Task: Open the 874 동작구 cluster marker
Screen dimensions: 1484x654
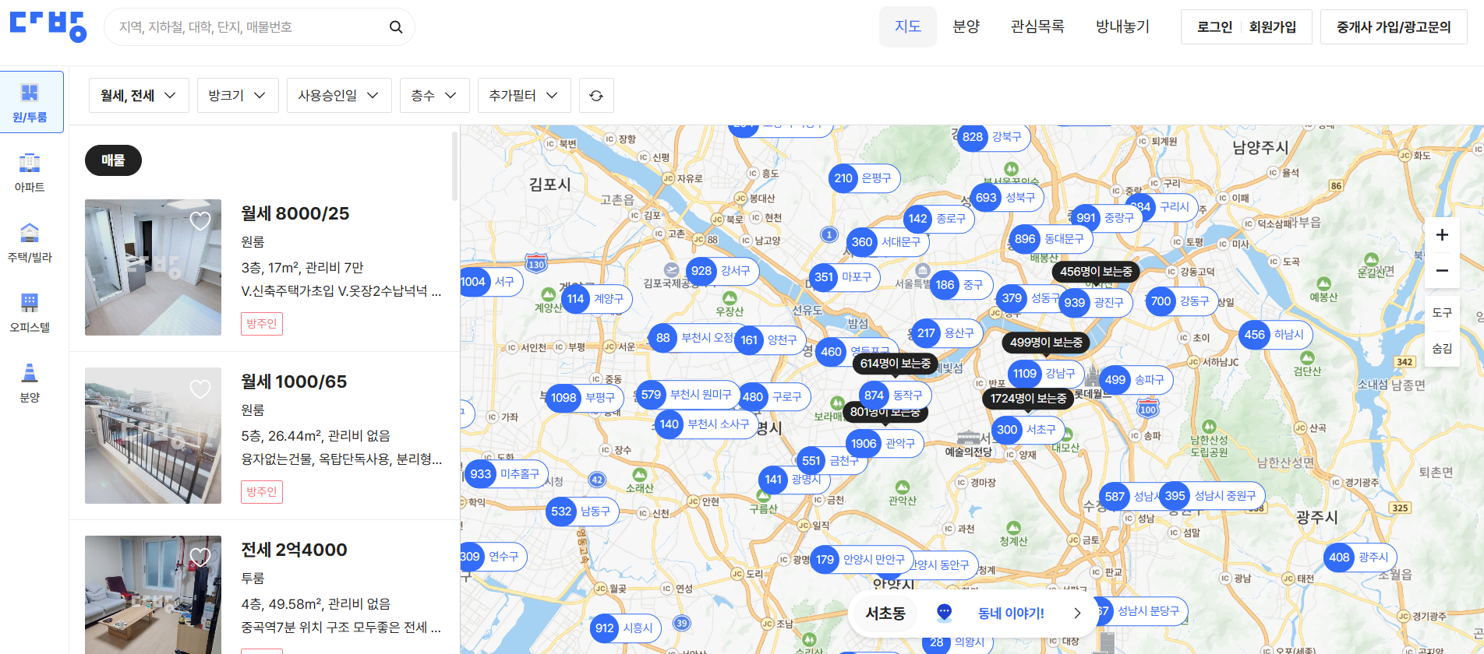Action: 895,396
